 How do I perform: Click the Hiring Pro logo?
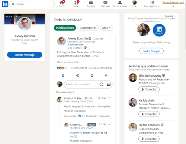[x=159, y=30]
